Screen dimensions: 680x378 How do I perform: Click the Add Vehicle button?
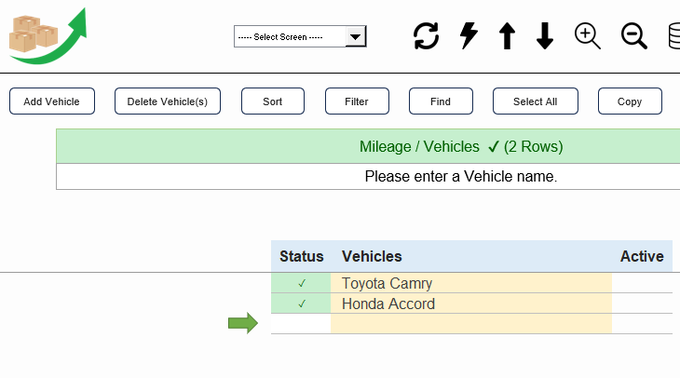tap(52, 101)
